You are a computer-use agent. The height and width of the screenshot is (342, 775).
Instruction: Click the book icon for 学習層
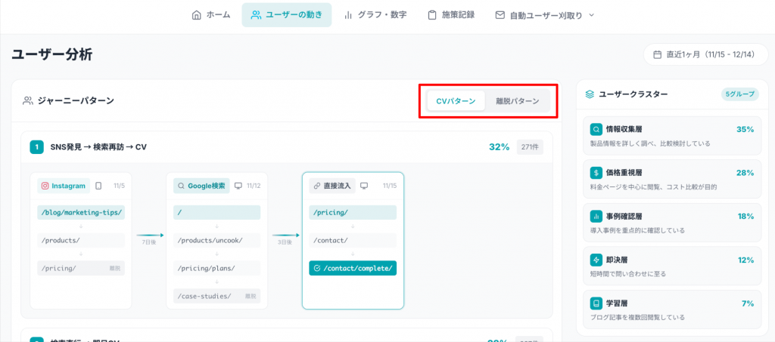[596, 303]
